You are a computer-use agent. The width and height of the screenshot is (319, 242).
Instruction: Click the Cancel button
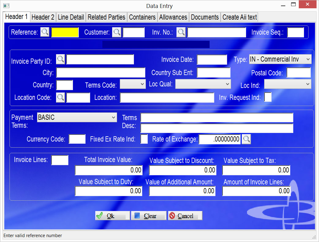tap(185, 215)
